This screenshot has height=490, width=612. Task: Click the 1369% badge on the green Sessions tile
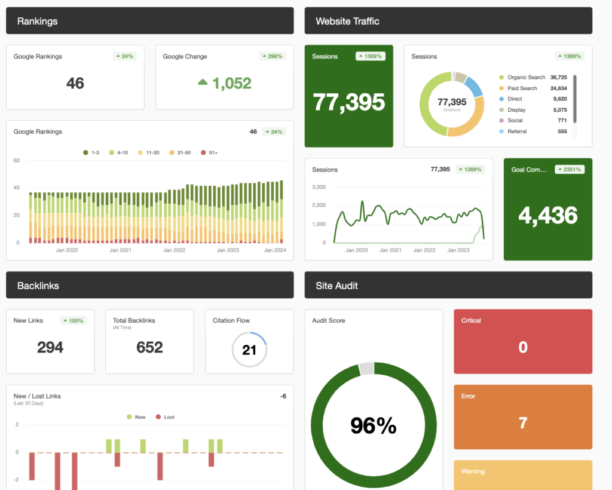371,56
